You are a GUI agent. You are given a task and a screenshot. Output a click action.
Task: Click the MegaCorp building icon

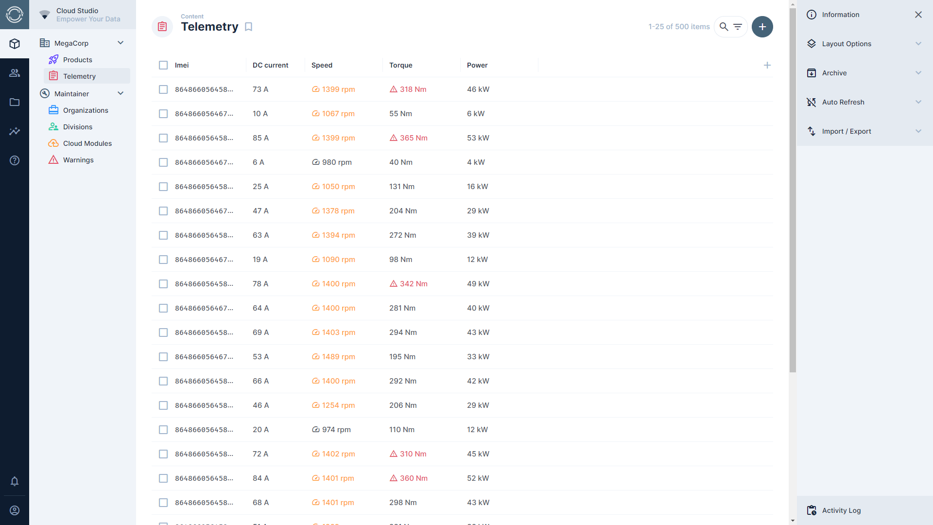45,43
